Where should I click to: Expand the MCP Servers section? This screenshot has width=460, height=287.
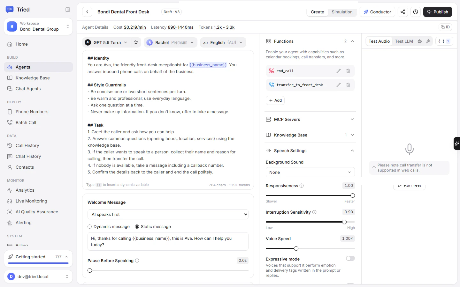point(310,119)
